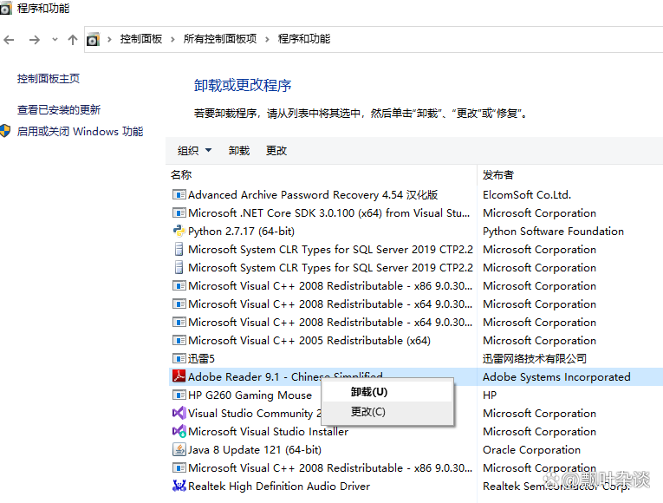Click HP publisher cell
The width and height of the screenshot is (663, 503).
click(490, 395)
